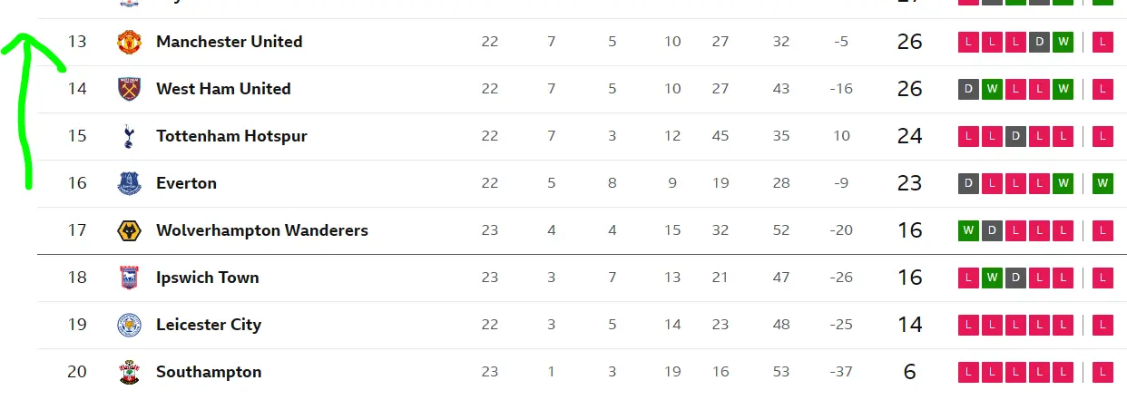Click Tottenham's goal difference value 10
Image resolution: width=1127 pixels, height=400 pixels.
coord(841,136)
